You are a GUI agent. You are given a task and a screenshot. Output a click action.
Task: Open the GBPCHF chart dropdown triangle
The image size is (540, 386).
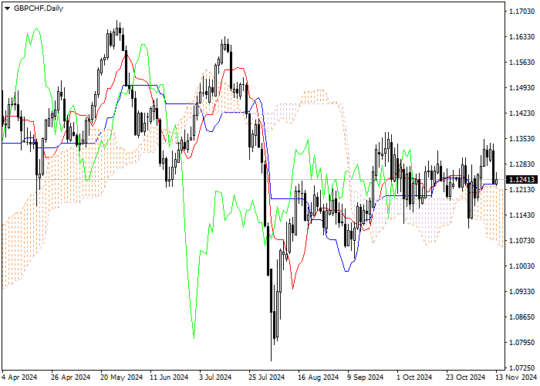click(7, 8)
